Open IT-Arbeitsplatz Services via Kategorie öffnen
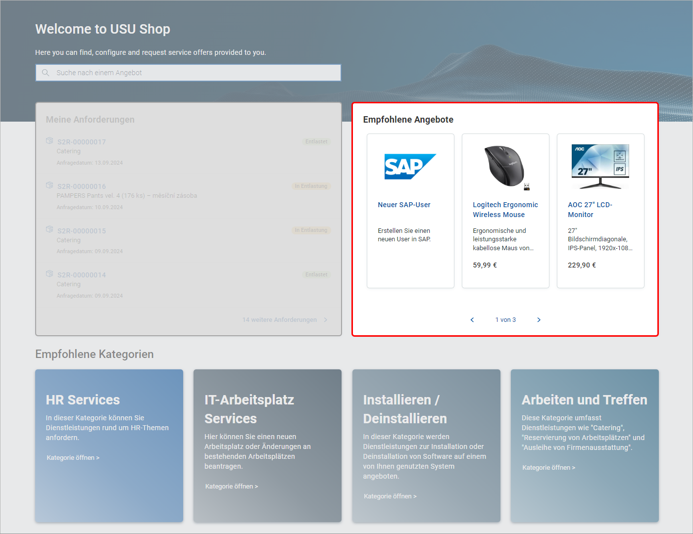This screenshot has height=534, width=693. pyautogui.click(x=231, y=487)
